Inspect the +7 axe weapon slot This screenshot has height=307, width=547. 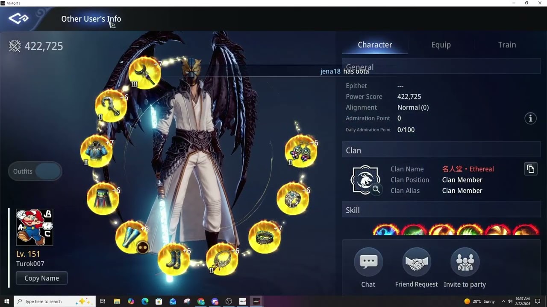(144, 73)
